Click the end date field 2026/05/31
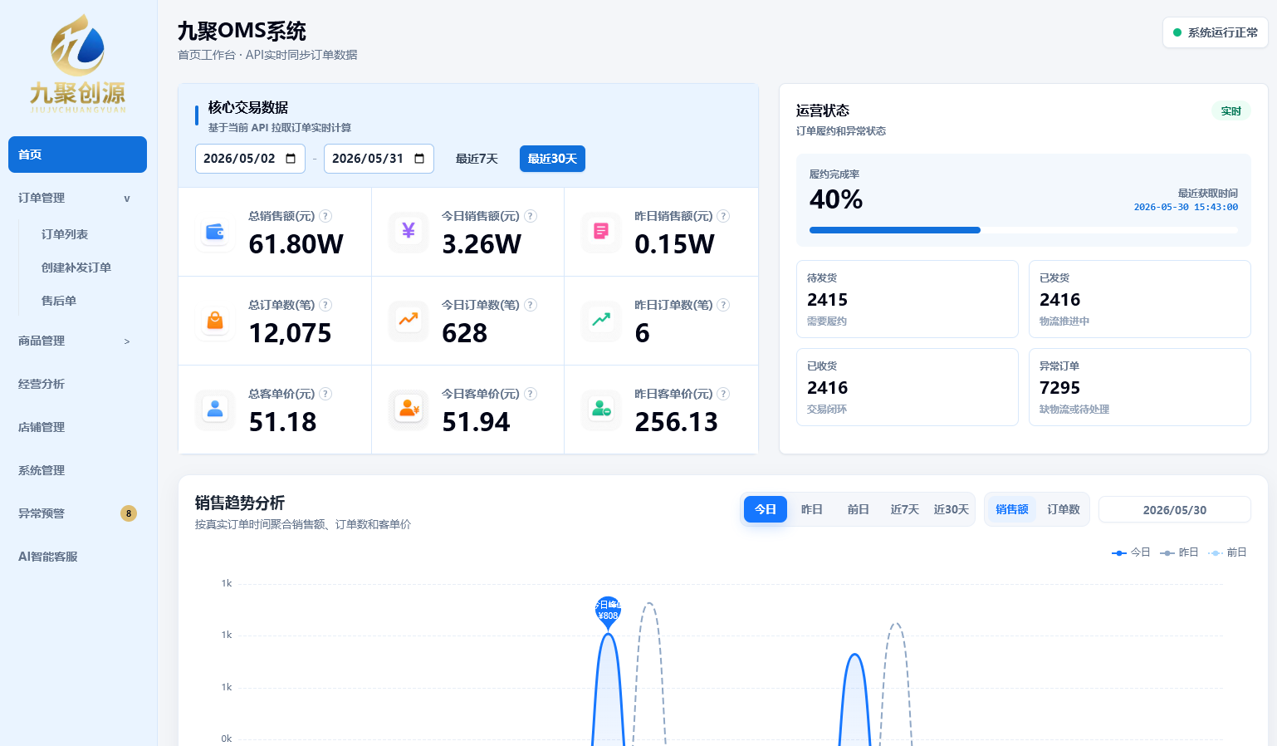1277x746 pixels. 379,159
